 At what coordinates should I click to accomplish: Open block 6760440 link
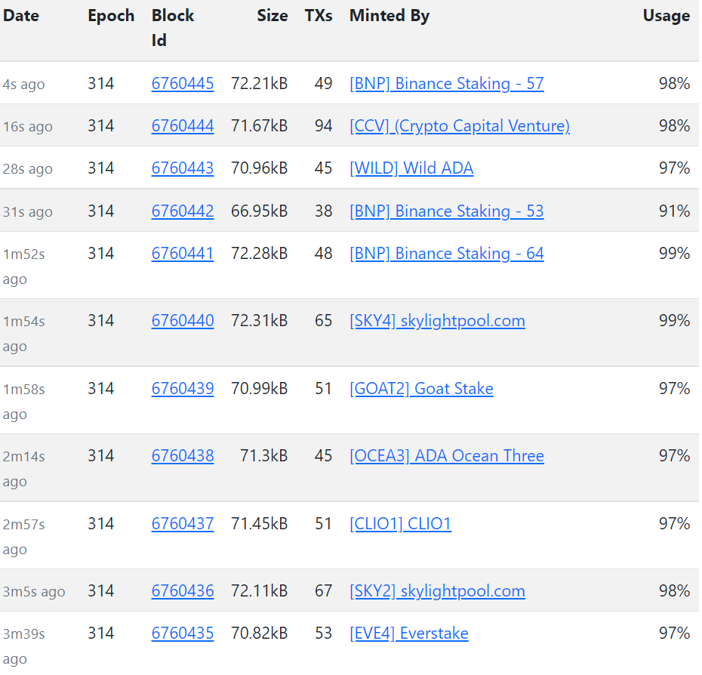(x=183, y=321)
